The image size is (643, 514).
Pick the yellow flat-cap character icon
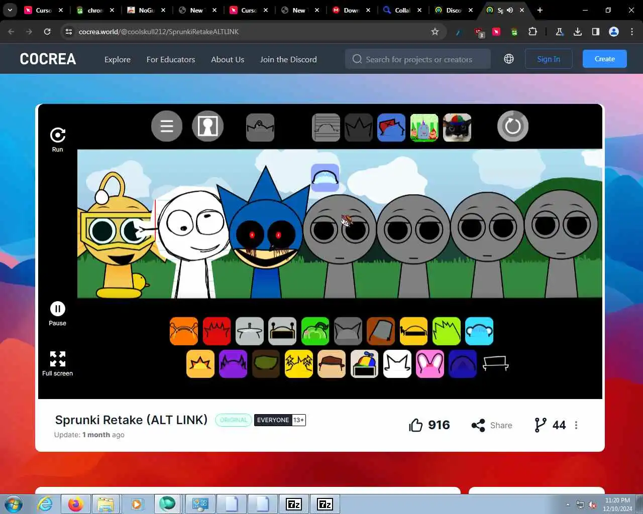click(x=413, y=331)
